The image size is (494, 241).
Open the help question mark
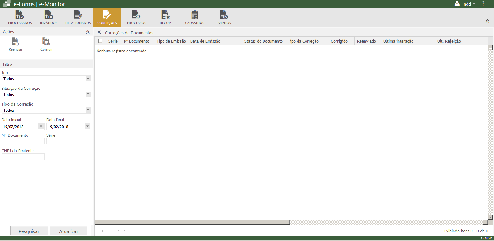click(483, 4)
